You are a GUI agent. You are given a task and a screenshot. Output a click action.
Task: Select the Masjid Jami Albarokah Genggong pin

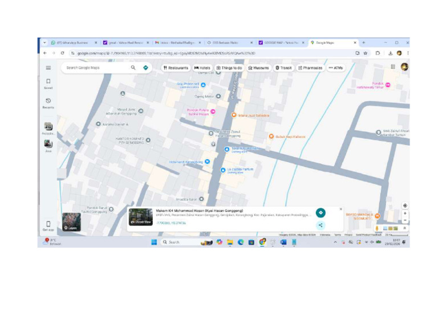(141, 111)
